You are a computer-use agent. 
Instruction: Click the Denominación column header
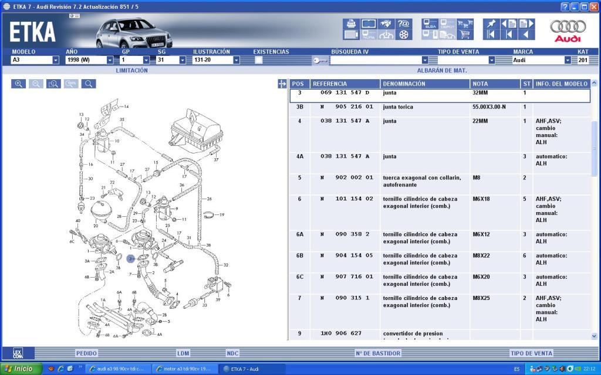tap(425, 84)
